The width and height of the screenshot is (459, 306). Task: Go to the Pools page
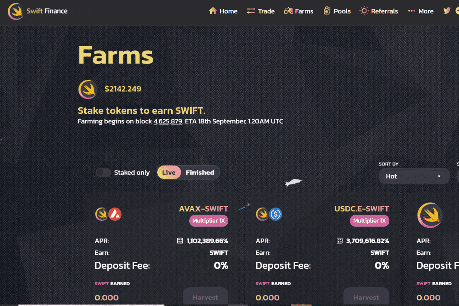point(337,11)
